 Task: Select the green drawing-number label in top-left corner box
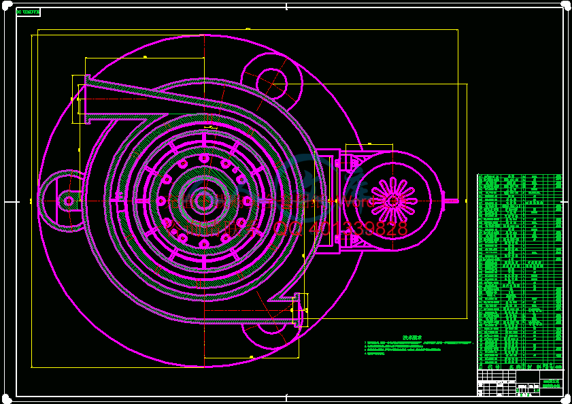(x=28, y=12)
